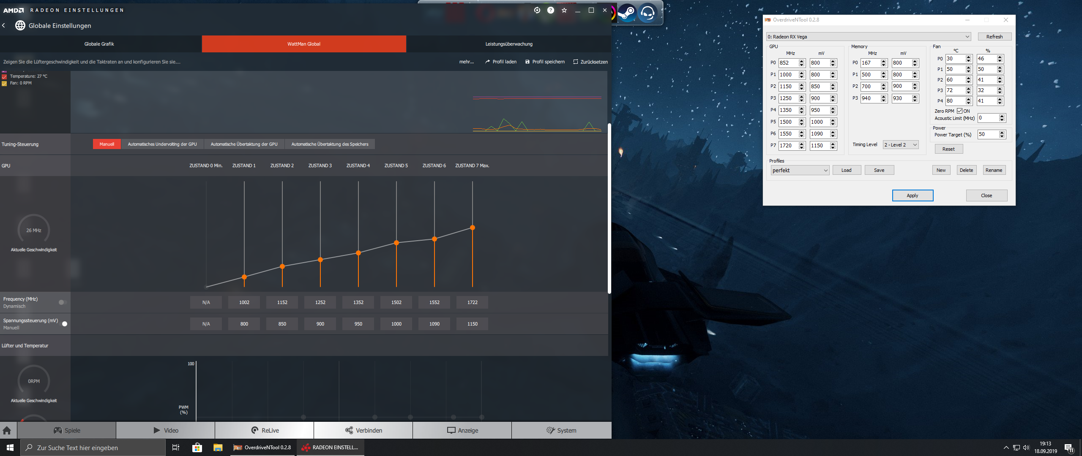Image resolution: width=1082 pixels, height=456 pixels.
Task: Toggle the Frequency (MHz) dynamic switch
Action: [x=62, y=302]
